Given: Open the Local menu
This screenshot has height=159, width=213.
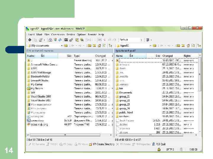Looking at the screenshot, I should (31, 35).
